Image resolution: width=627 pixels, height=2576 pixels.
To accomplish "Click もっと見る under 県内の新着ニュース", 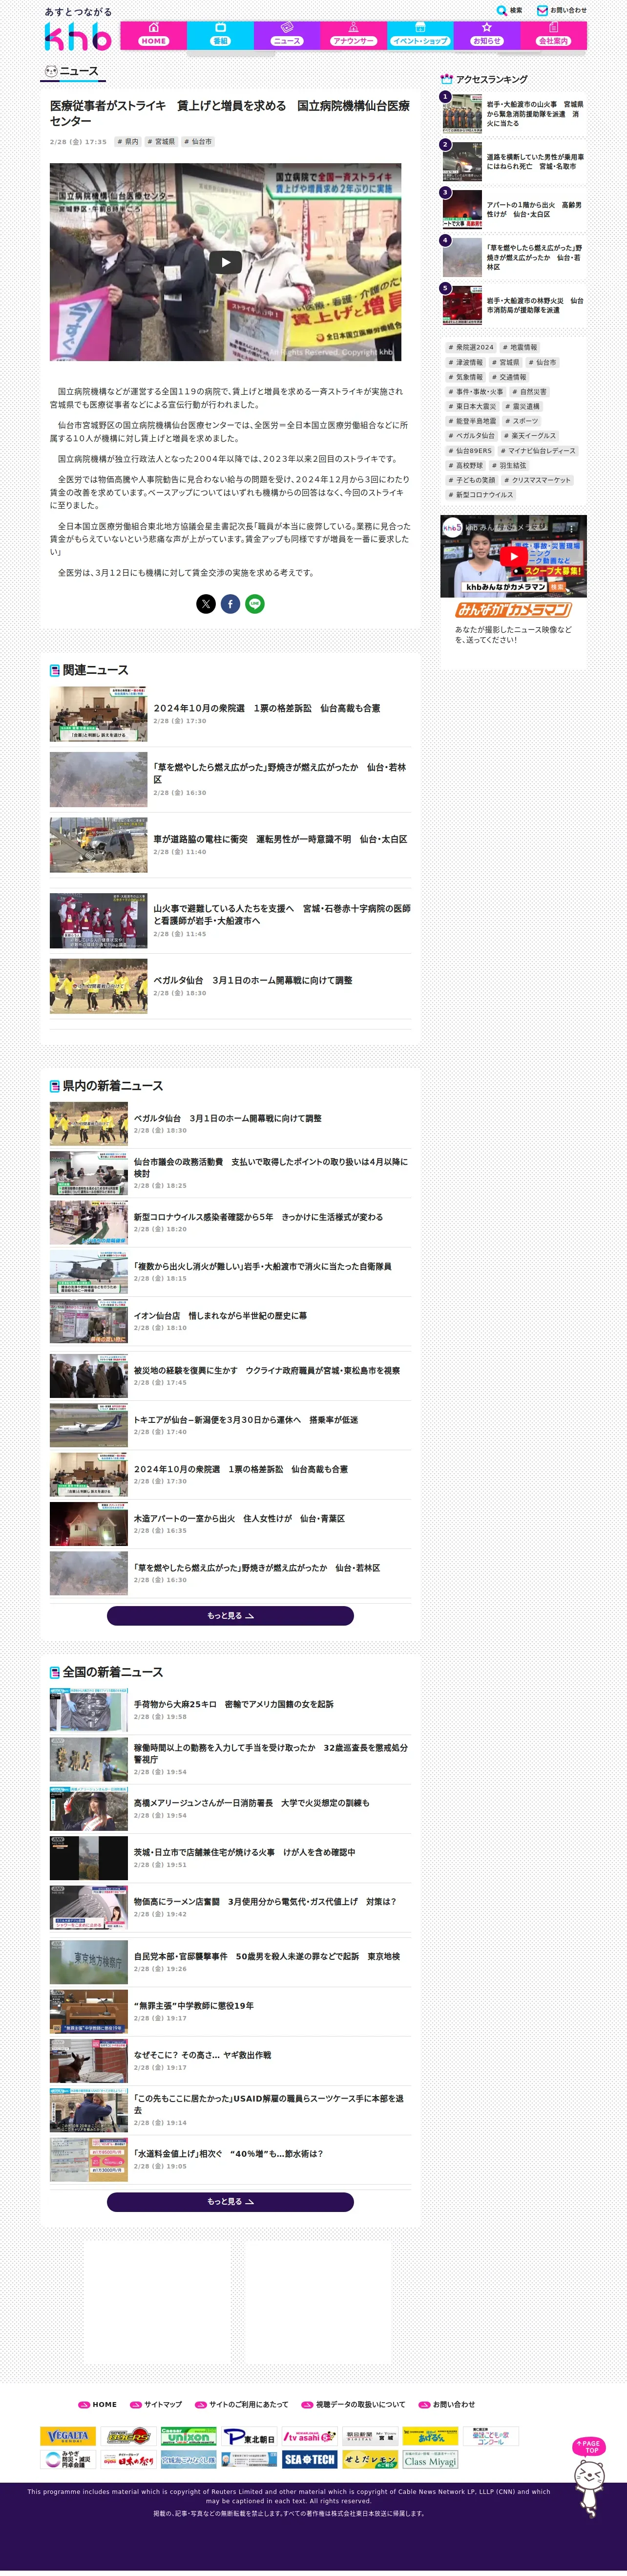I will click(230, 1616).
